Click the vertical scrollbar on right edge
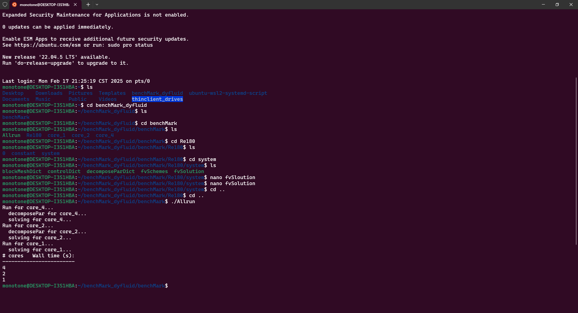Viewport: 578px width, 313px height. click(x=576, y=161)
